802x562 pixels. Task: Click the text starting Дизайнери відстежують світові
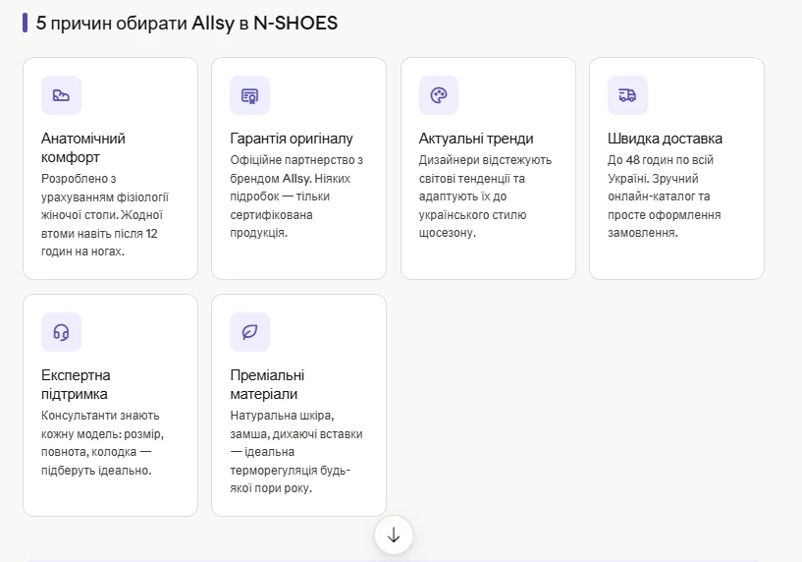click(485, 197)
